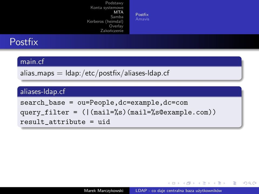Viewport: 259px width, 194px height.
Task: Click the stacked frames icon
Action: (189, 183)
